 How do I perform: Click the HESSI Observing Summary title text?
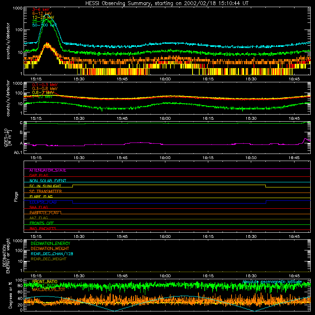pyautogui.click(x=167, y=4)
